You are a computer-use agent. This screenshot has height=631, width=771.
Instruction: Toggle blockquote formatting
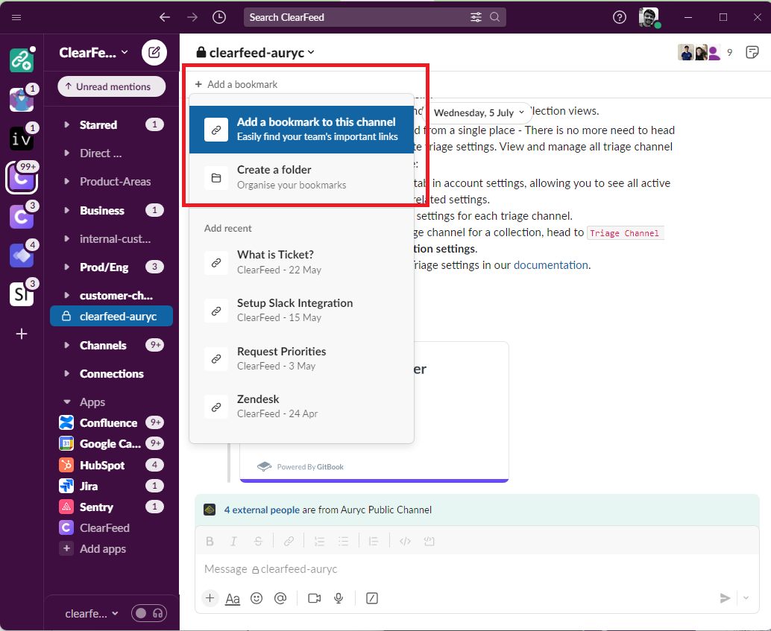coord(374,541)
